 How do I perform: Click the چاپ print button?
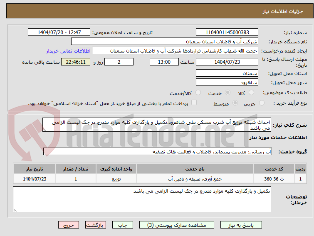click(123, 225)
